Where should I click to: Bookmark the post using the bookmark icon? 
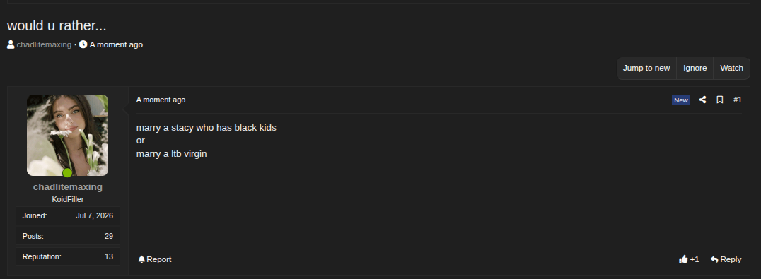[x=720, y=100]
